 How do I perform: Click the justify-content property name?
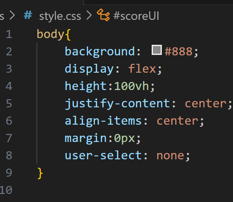[117, 104]
